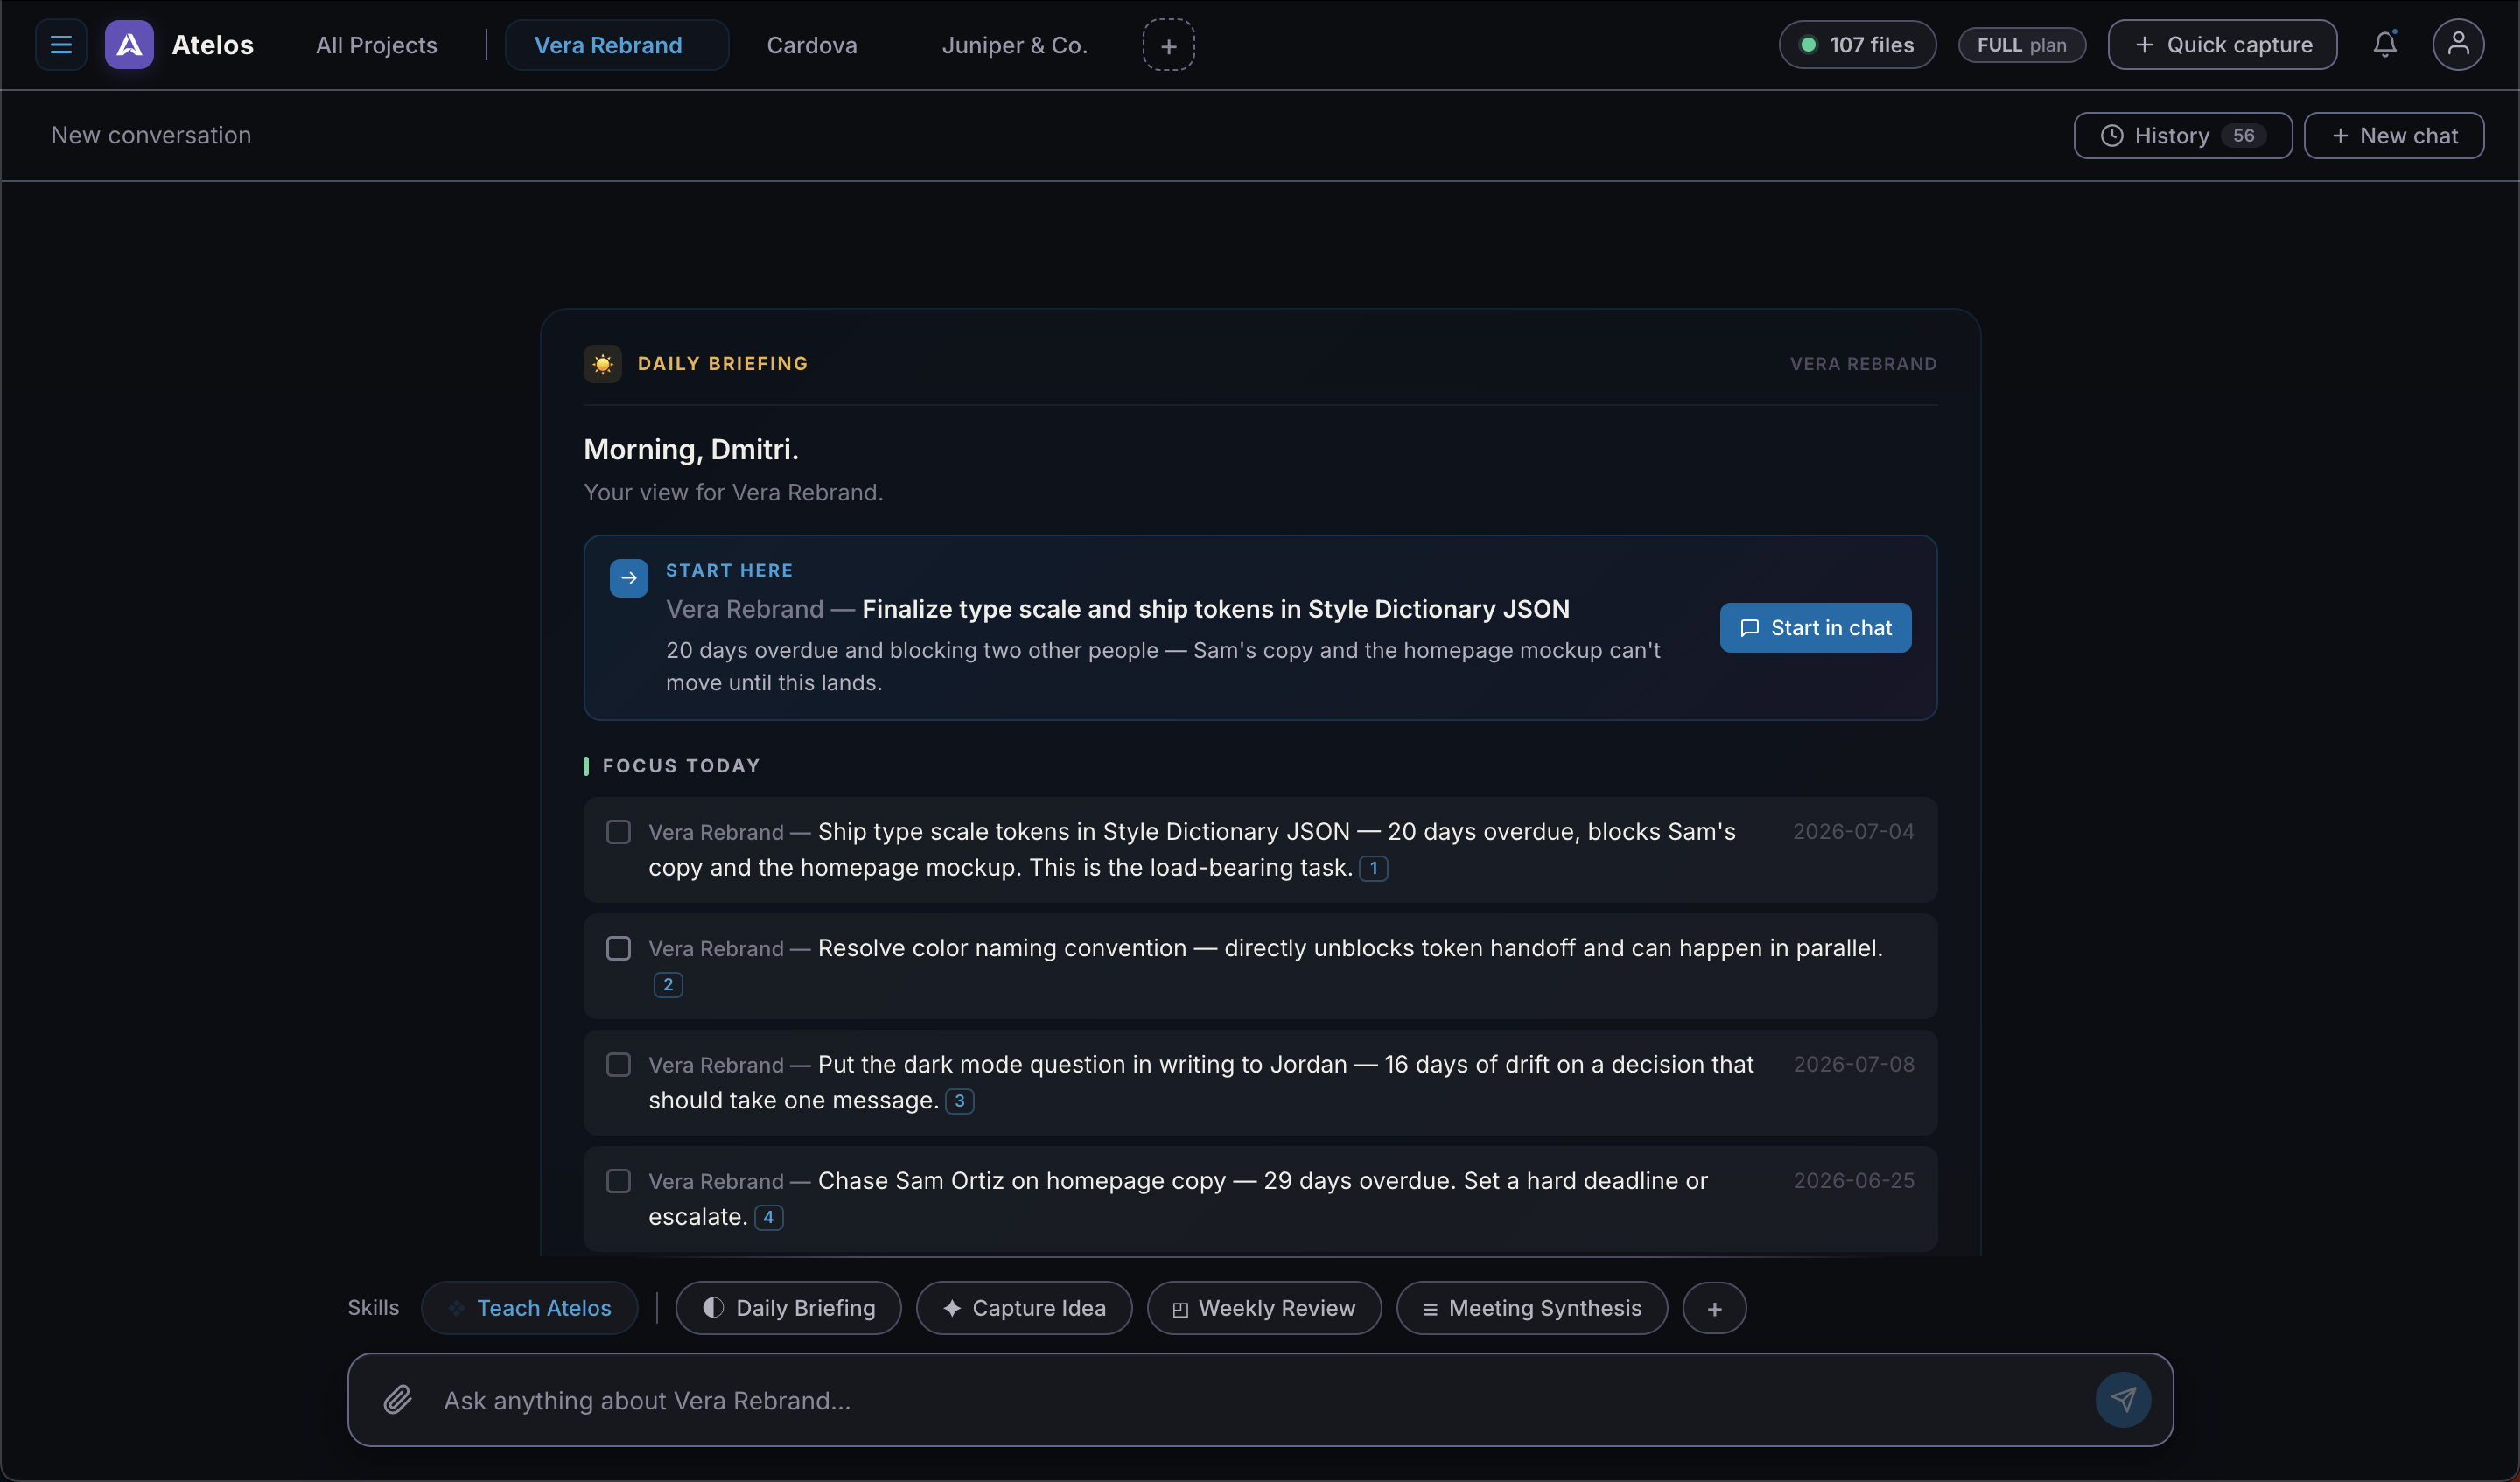
Task: Select the Vera Rebrand tab
Action: pos(616,45)
